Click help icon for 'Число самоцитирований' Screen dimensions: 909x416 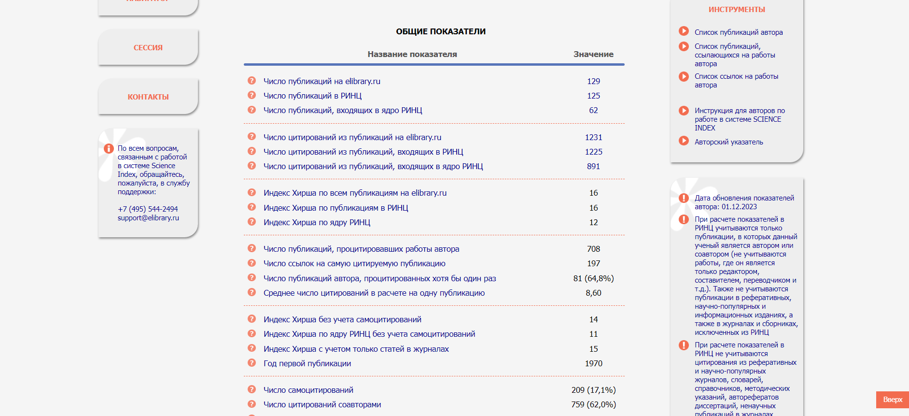(x=252, y=389)
